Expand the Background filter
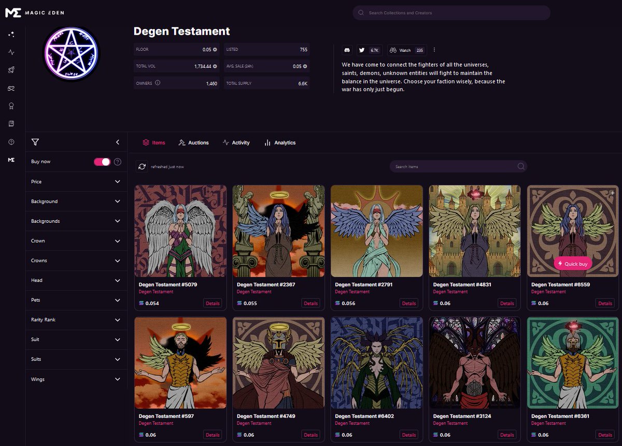The image size is (622, 446). coord(76,202)
